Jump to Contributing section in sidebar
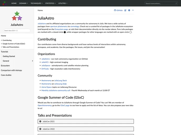Viewport: 181px width, 135px height. click(7, 40)
